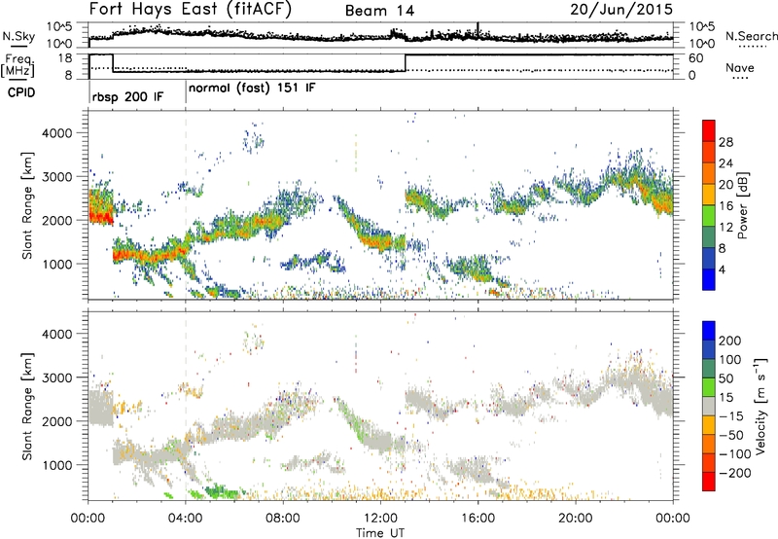Viewport: 778px width, 539px height.
Task: Click the 'Fort Hays East (fitACF)' title
Action: 190,10
